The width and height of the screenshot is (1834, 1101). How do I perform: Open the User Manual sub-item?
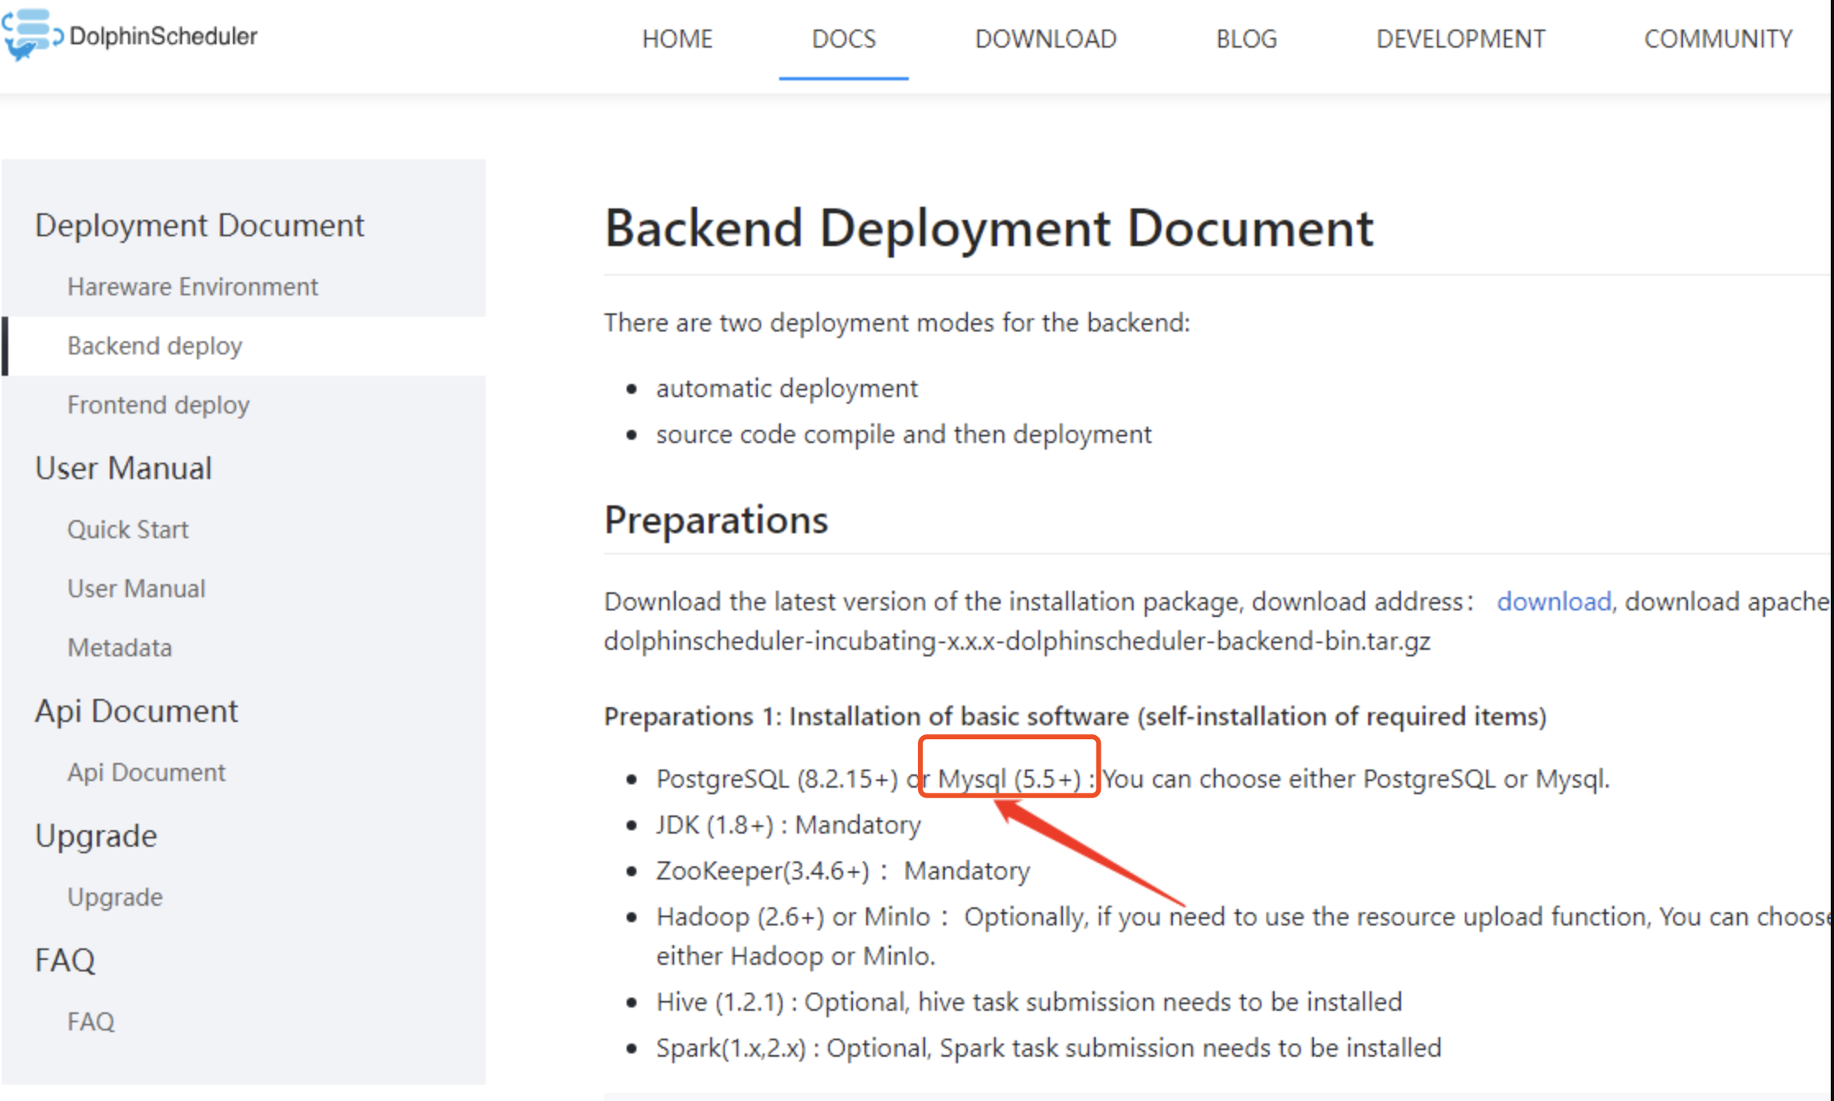(x=136, y=588)
